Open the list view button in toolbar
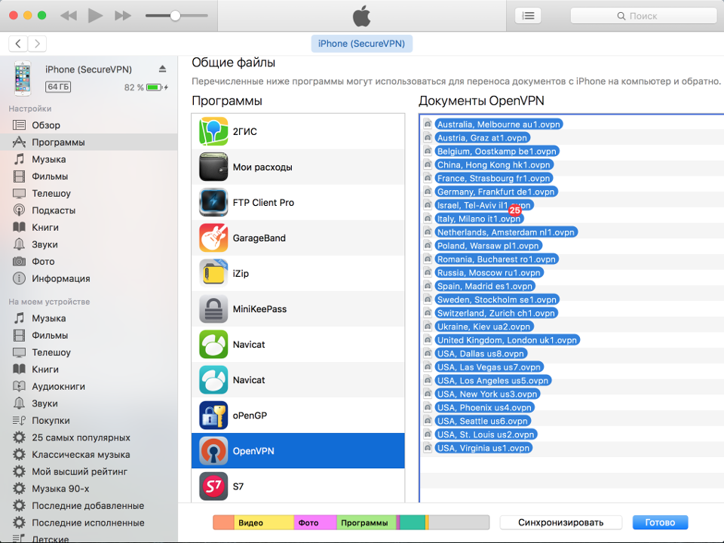This screenshot has height=543, width=724. [x=528, y=16]
